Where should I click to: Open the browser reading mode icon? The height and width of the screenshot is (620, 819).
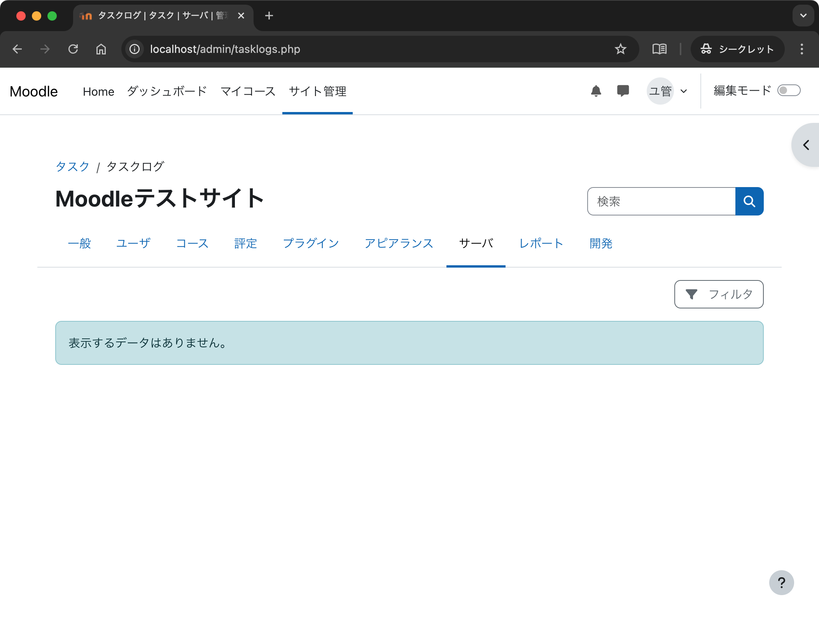pyautogui.click(x=659, y=49)
